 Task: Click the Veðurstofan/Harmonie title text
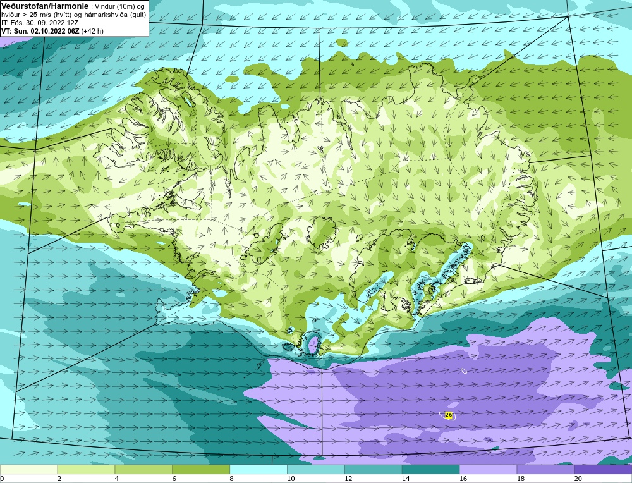[45, 6]
